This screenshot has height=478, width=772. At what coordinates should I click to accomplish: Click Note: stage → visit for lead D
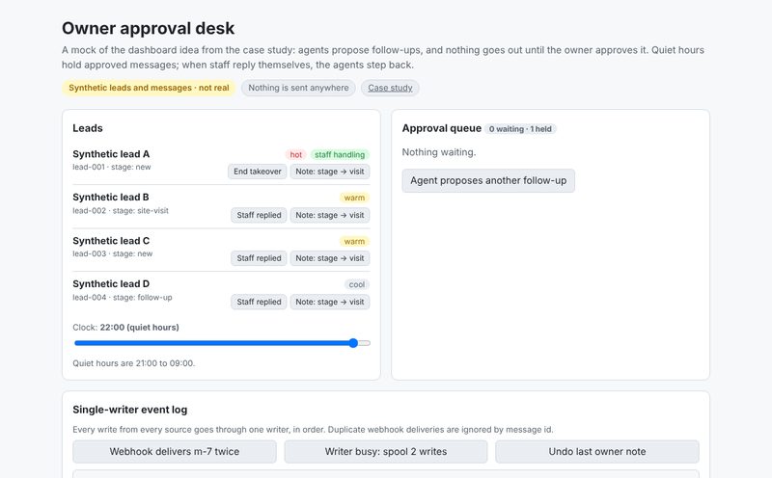click(330, 302)
